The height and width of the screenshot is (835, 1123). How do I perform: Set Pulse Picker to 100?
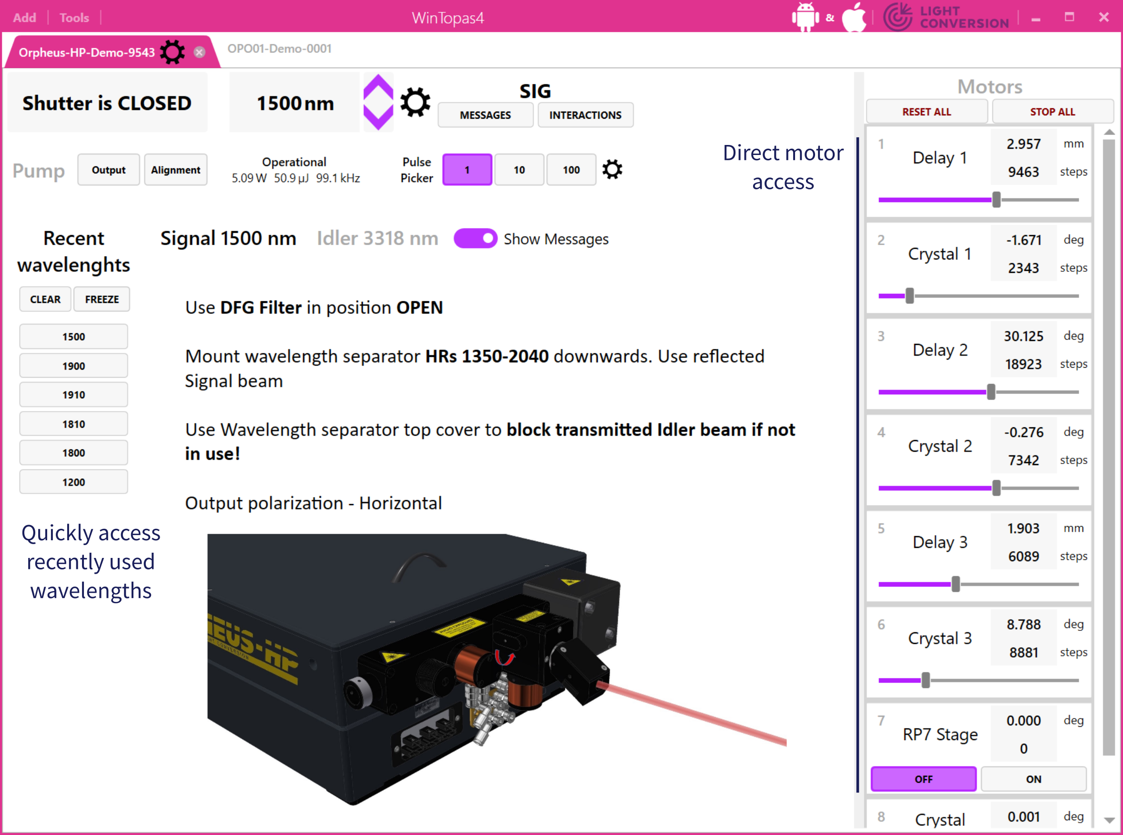(572, 170)
